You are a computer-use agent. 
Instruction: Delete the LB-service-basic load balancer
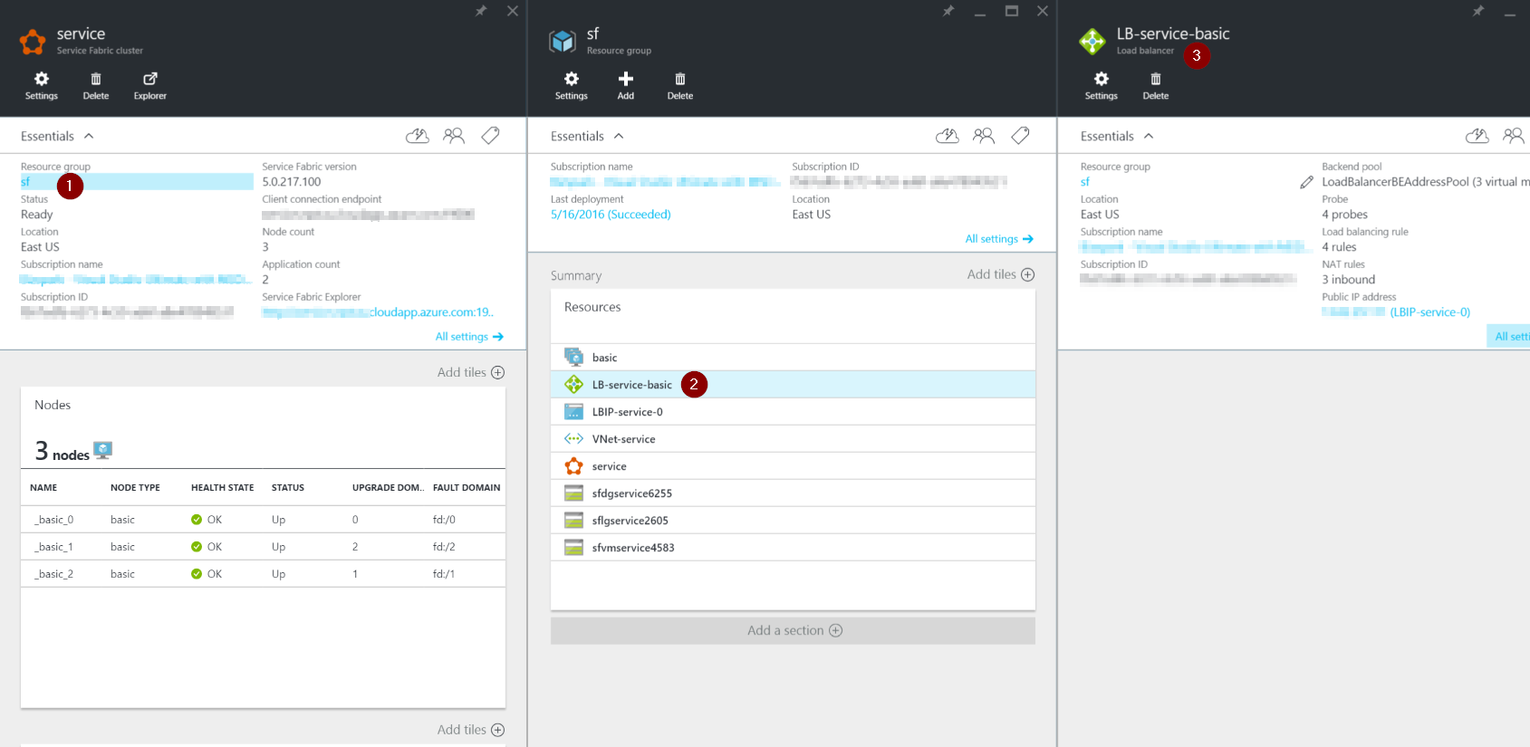point(1156,85)
